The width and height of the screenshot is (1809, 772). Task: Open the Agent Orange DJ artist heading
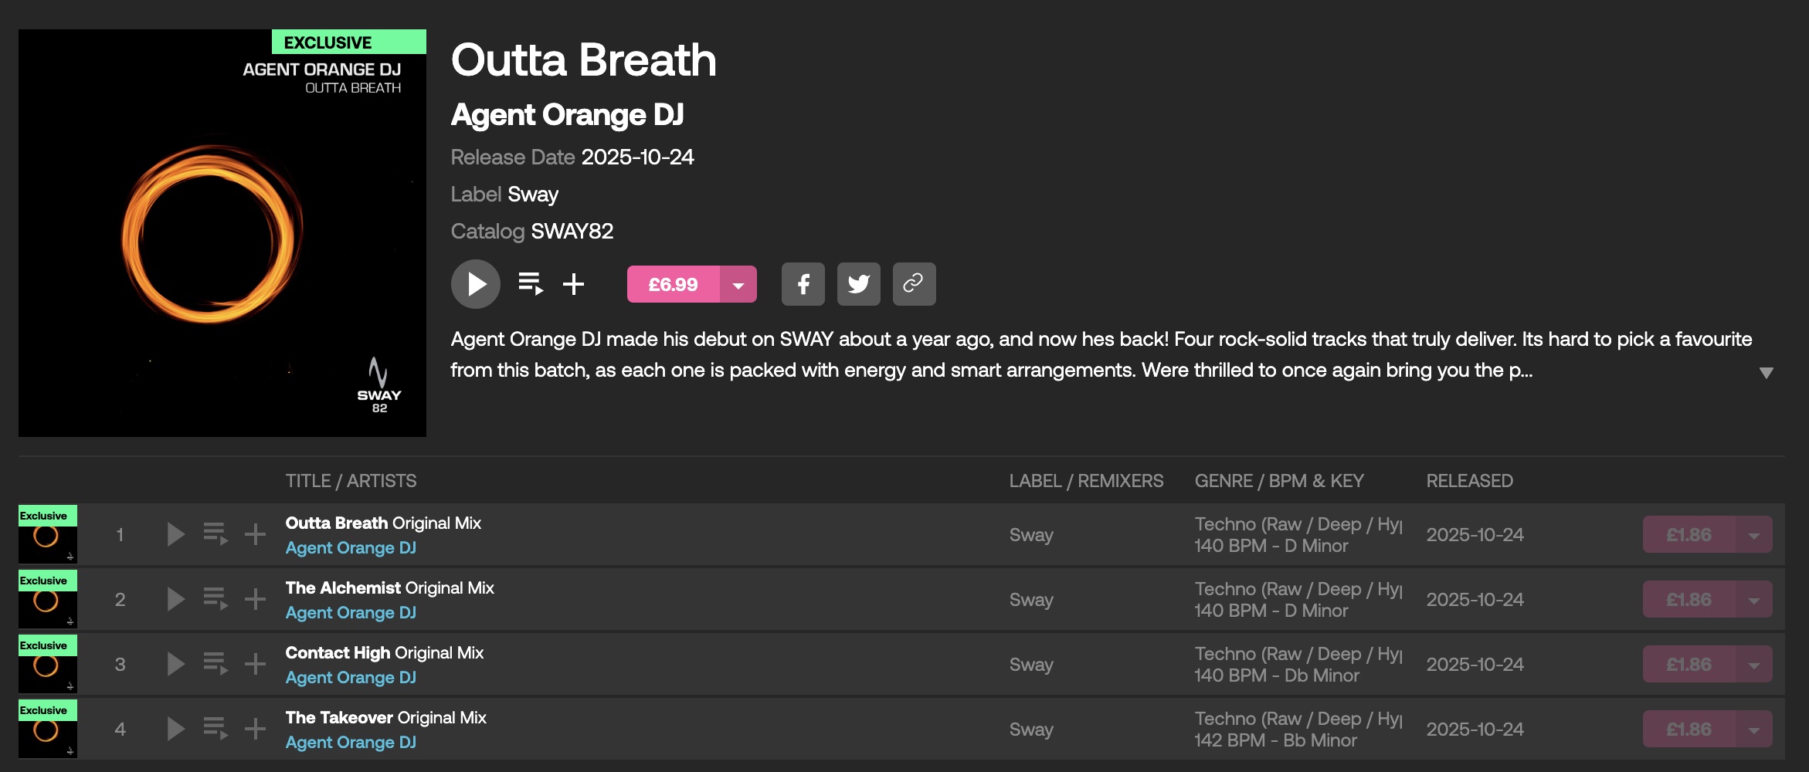point(567,115)
